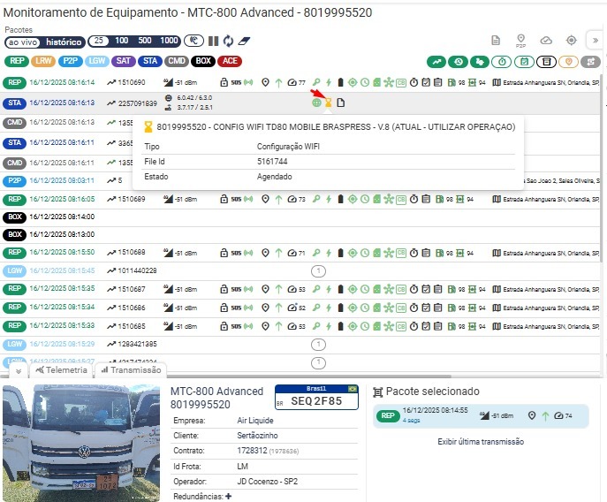Expand the Redundâncias plus sign
The height and width of the screenshot is (502, 607).
(x=229, y=497)
